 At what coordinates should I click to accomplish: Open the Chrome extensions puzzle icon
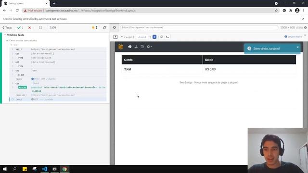pos(291,11)
